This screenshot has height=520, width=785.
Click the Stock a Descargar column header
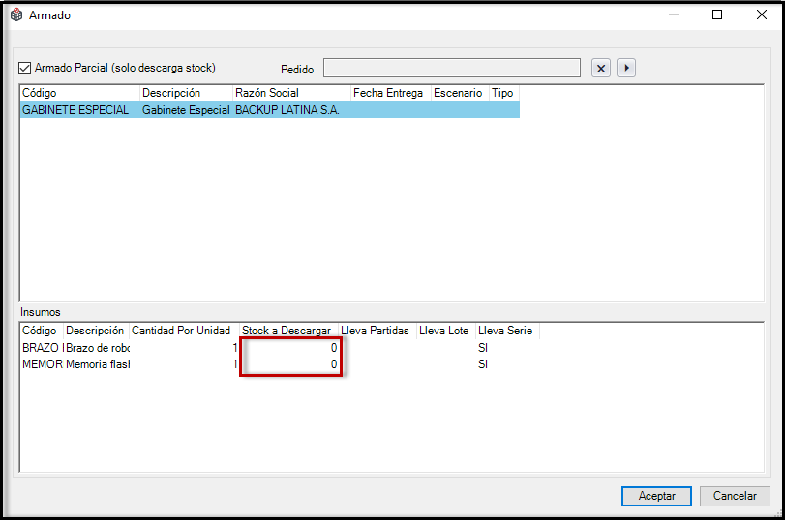tap(287, 331)
